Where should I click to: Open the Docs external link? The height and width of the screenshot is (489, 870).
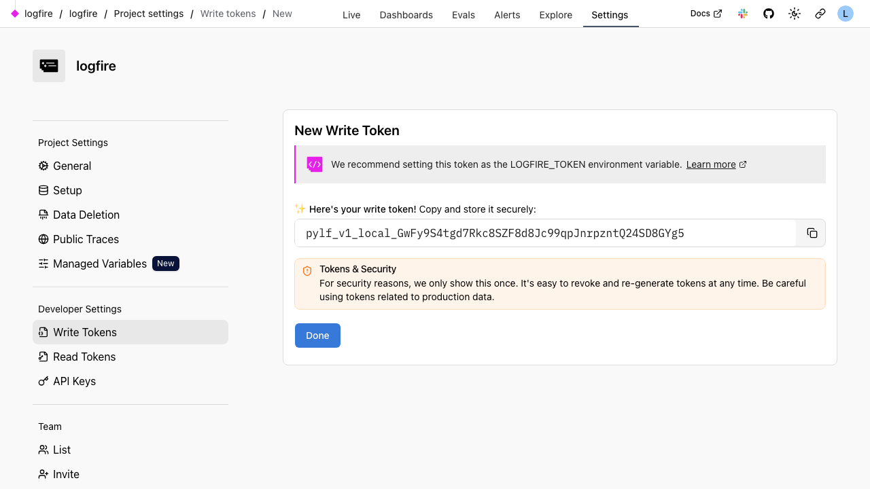(706, 14)
